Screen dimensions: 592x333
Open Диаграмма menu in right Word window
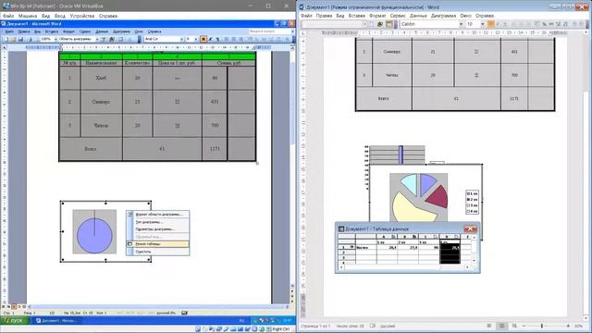[x=443, y=16]
